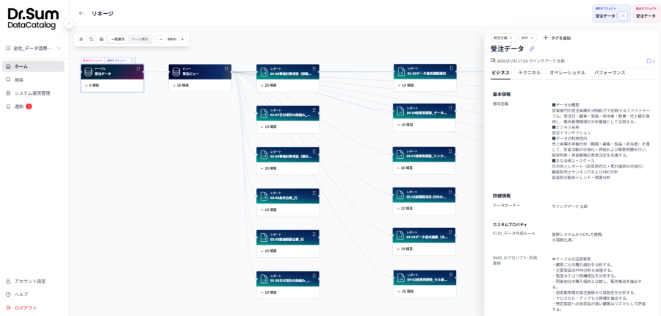Click the grip handle on the 受注ビュー node
The height and width of the screenshot is (316, 661).
226,69
